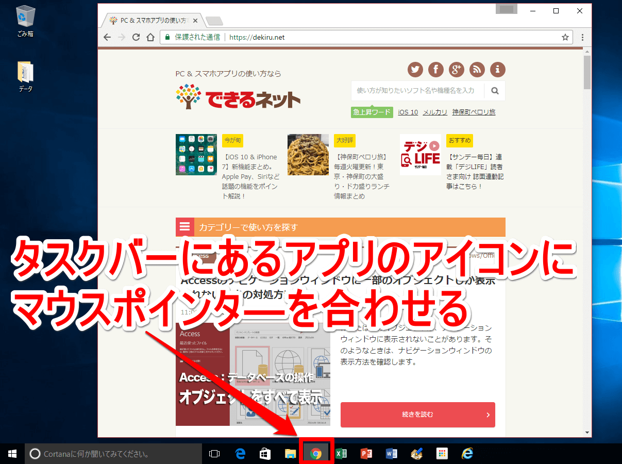Open the Twitter social icon
Image resolution: width=622 pixels, height=464 pixels.
[415, 69]
